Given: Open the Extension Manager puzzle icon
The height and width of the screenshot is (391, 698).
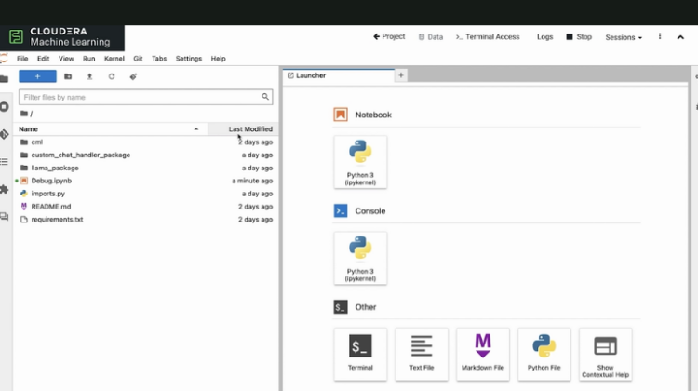Looking at the screenshot, I should (x=5, y=189).
